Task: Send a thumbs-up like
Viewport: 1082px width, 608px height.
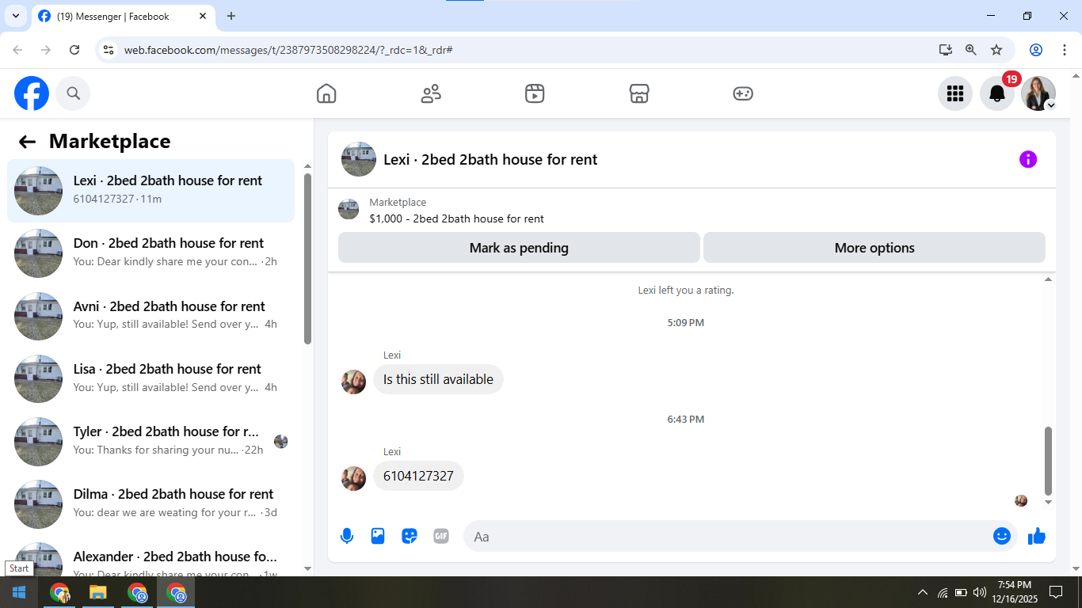Action: (x=1037, y=536)
